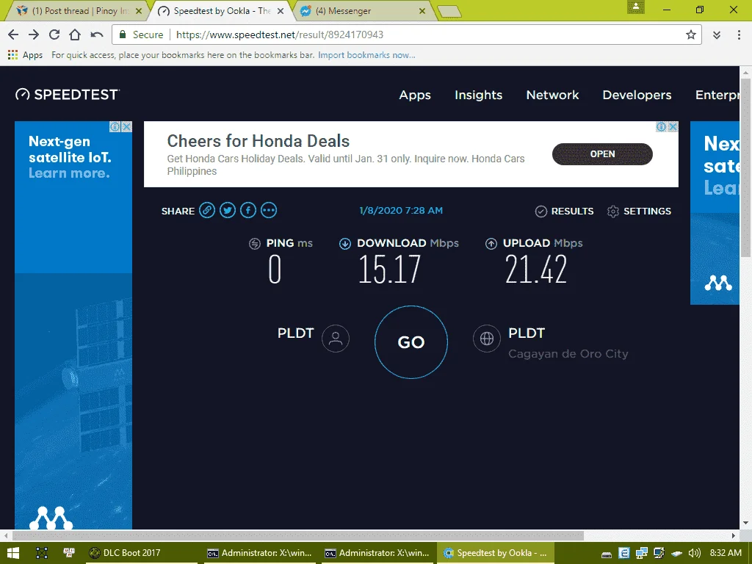Start a new test with GO
The height and width of the screenshot is (564, 752).
coord(411,342)
